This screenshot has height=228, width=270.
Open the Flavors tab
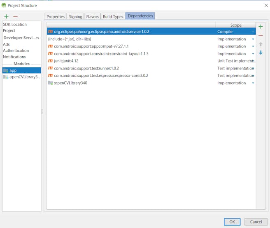pyautogui.click(x=92, y=16)
